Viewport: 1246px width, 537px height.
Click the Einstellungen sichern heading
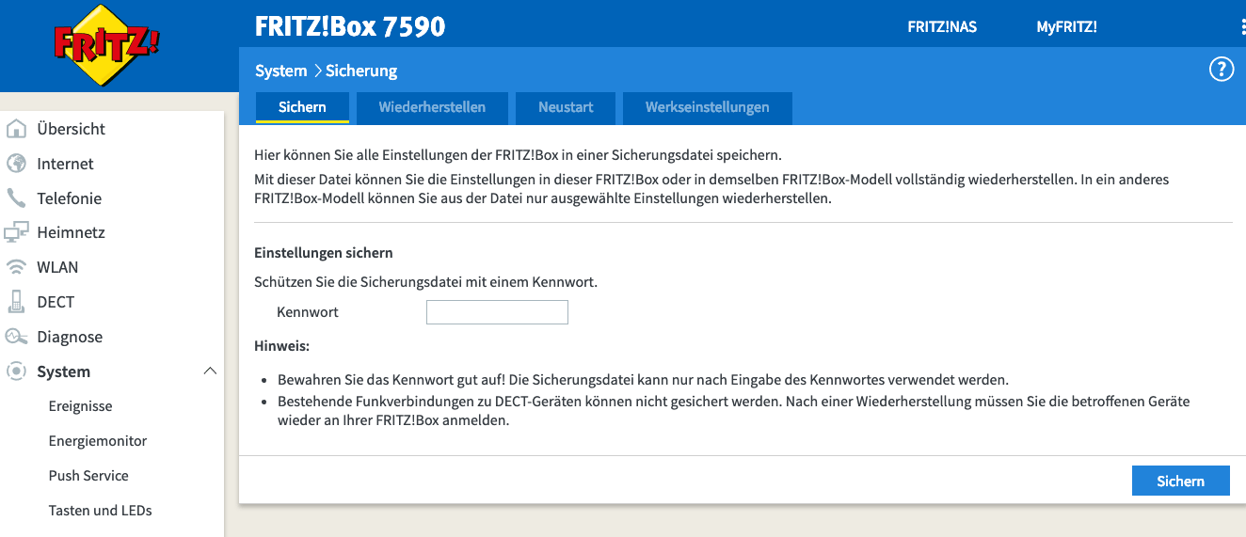(324, 253)
